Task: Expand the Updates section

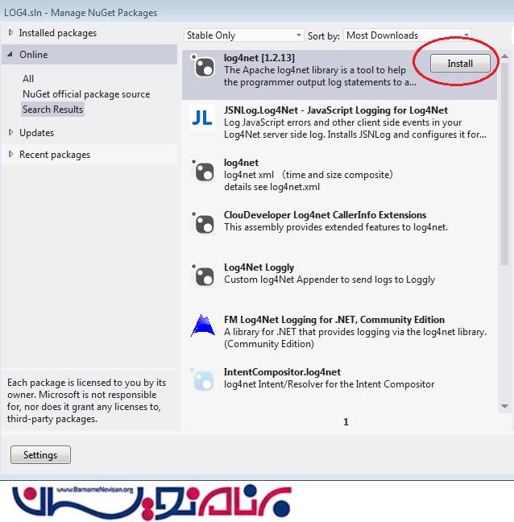Action: [10, 132]
